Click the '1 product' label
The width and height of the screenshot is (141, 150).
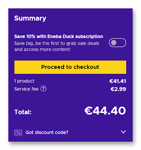pos(24,81)
